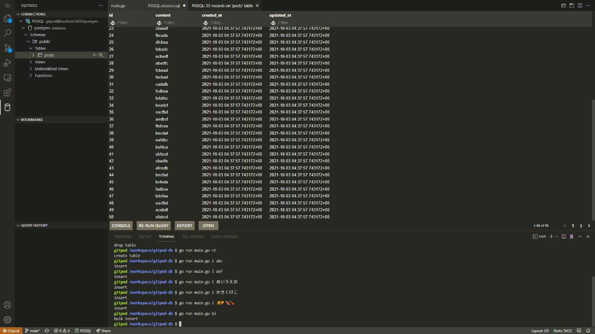Open the terminal launch profile dropdown

[557, 236]
